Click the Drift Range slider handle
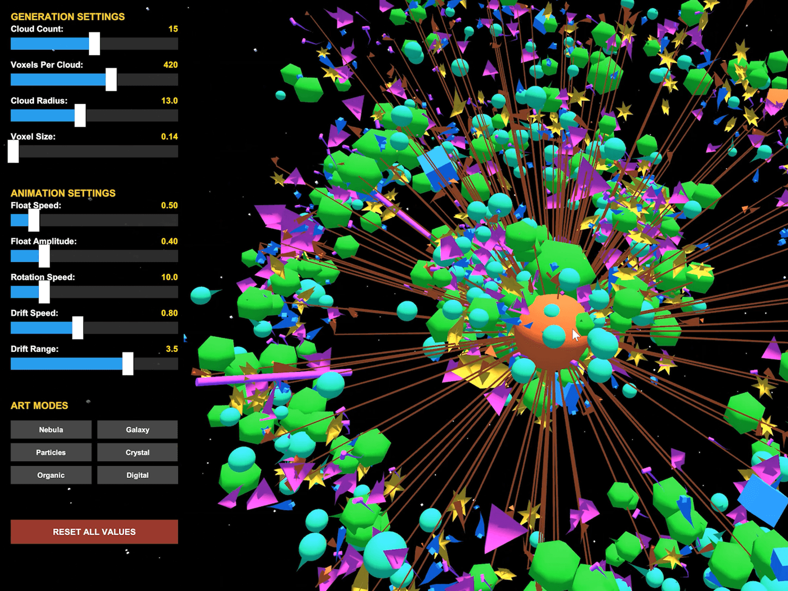 [x=128, y=364]
